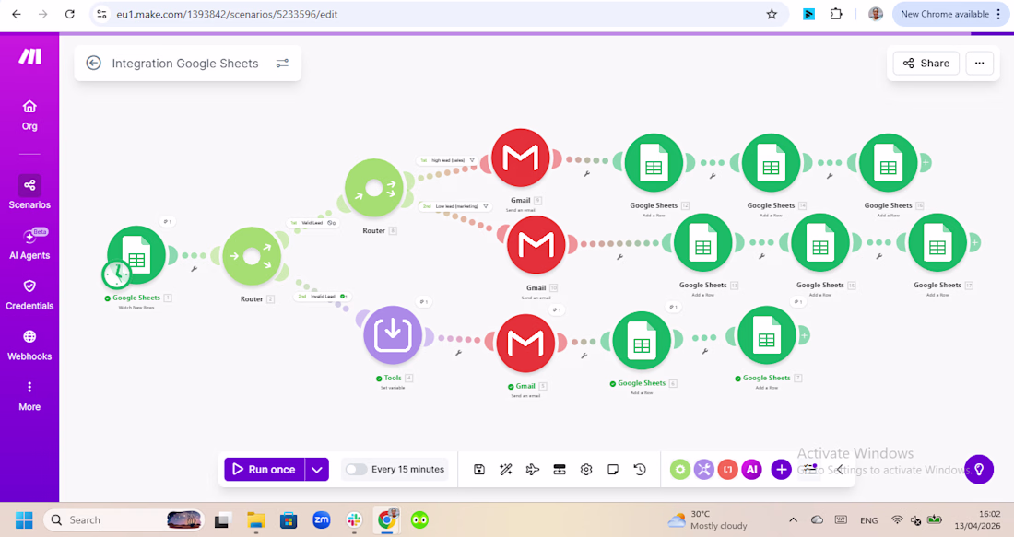Click the Run once button

(265, 470)
